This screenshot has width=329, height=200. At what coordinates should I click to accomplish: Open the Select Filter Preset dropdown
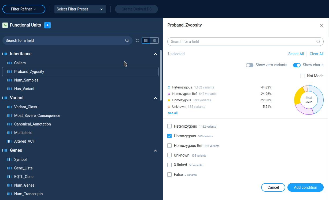[x=80, y=9]
